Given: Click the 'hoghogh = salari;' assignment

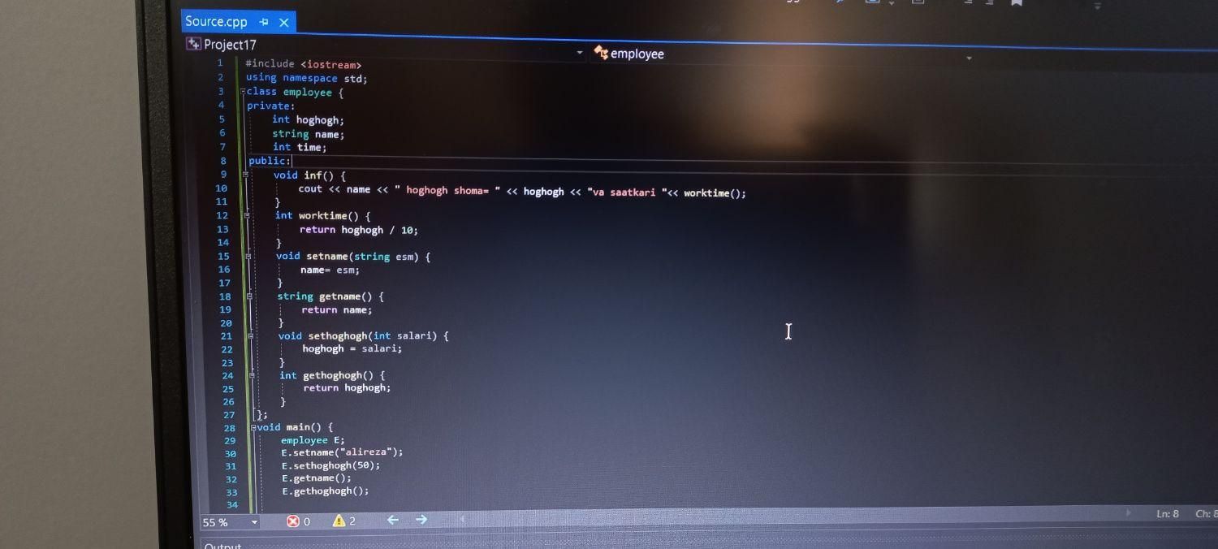Looking at the screenshot, I should pyautogui.click(x=352, y=348).
